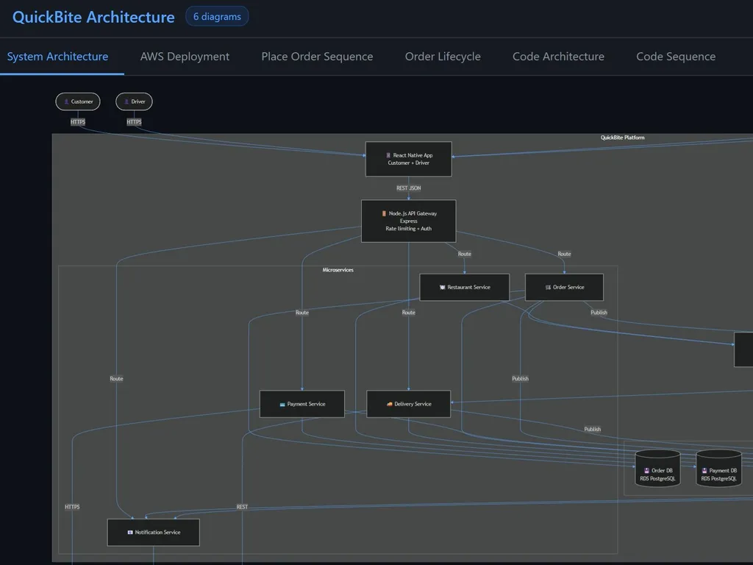Viewport: 753px width, 565px height.
Task: Click the React Native App node
Action: (x=409, y=159)
